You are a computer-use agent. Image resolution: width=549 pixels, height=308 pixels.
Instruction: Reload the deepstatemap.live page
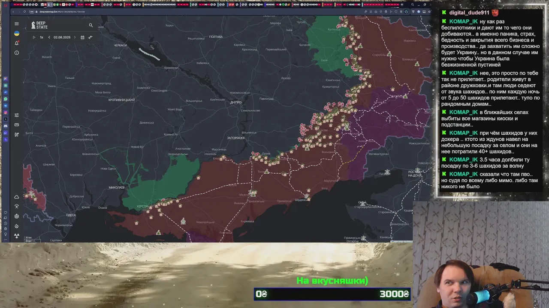click(x=24, y=12)
